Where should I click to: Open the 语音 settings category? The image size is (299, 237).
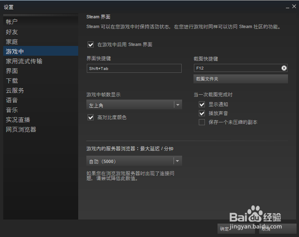pos(41,100)
